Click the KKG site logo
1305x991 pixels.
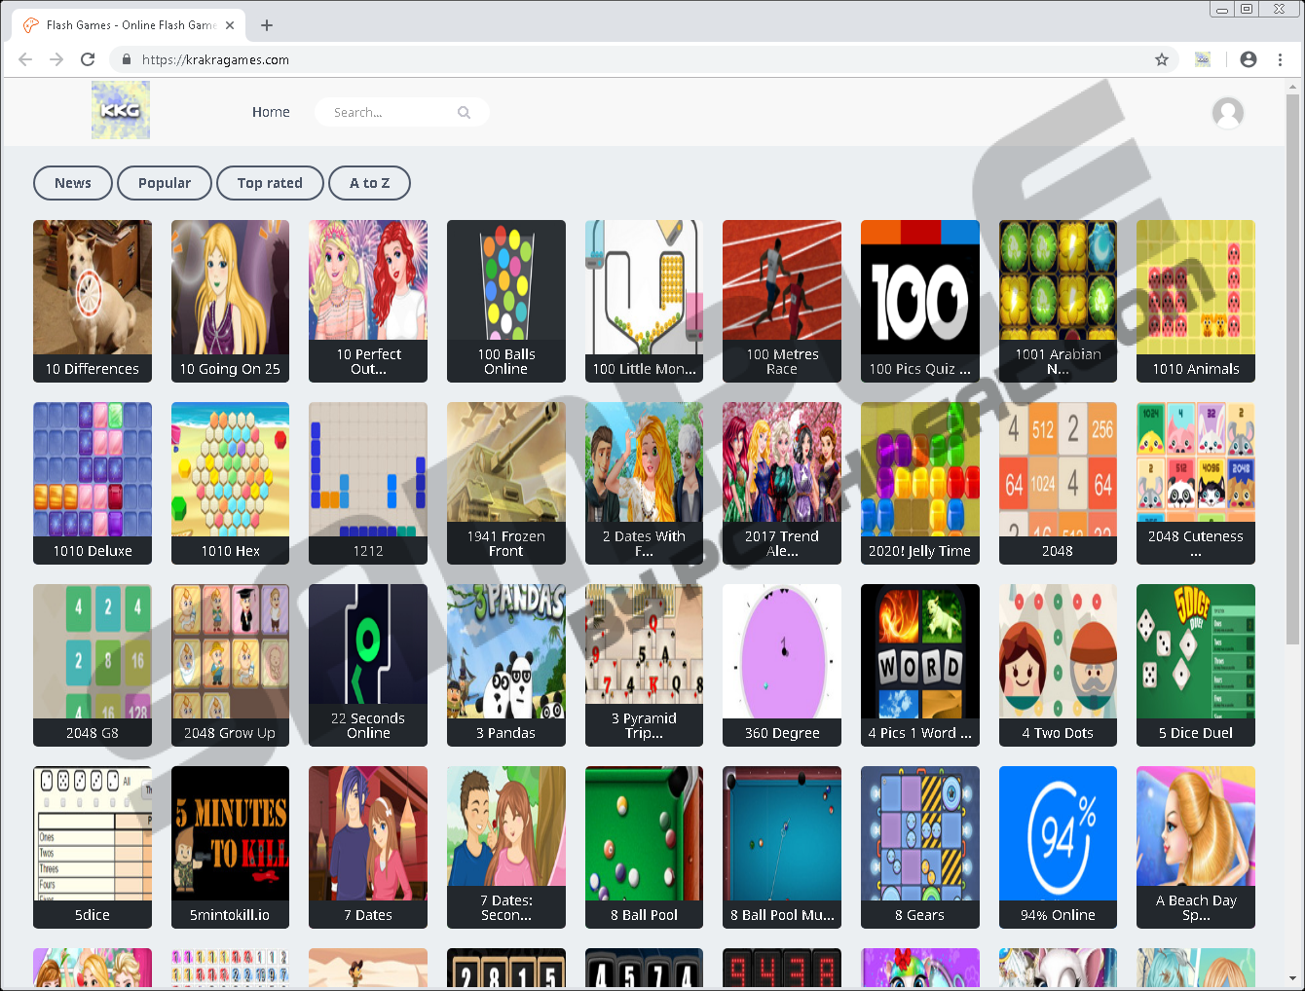[120, 110]
